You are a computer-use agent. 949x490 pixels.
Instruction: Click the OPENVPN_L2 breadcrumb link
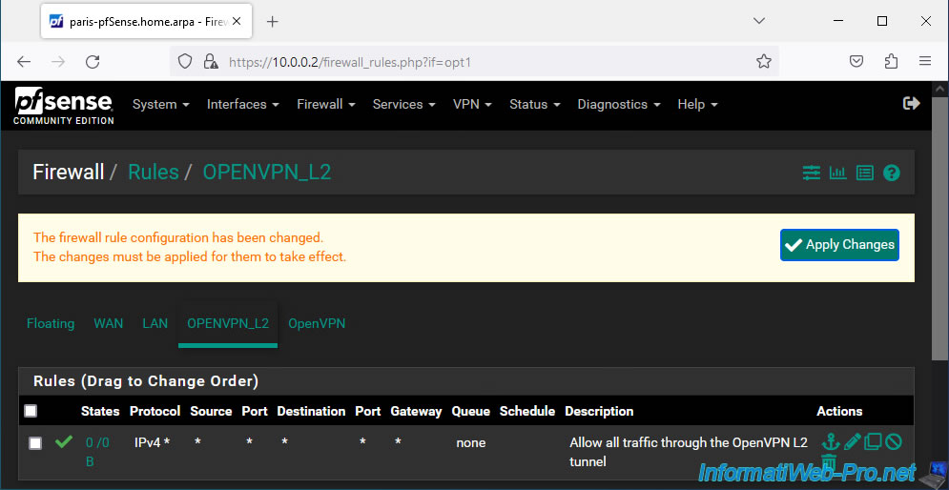tap(267, 173)
